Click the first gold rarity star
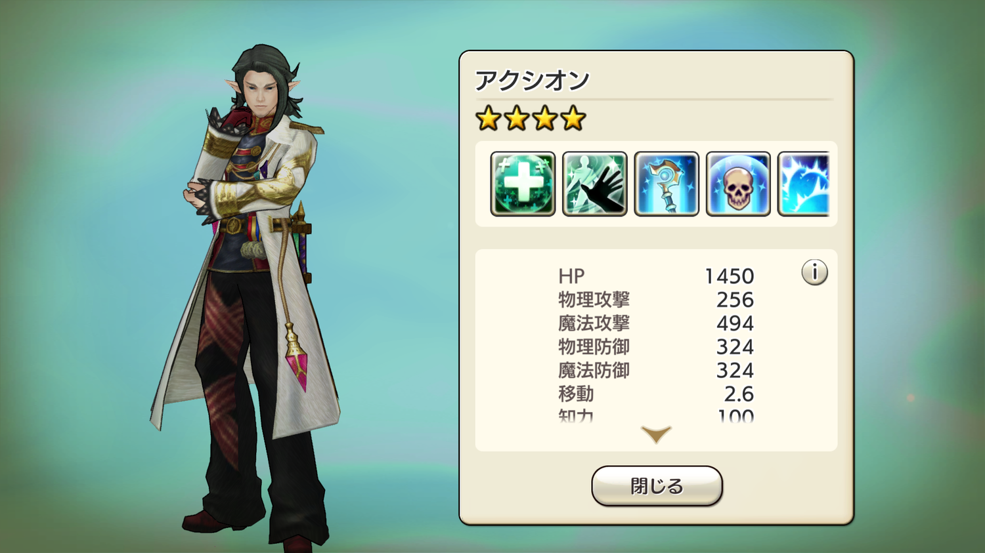 point(489,119)
